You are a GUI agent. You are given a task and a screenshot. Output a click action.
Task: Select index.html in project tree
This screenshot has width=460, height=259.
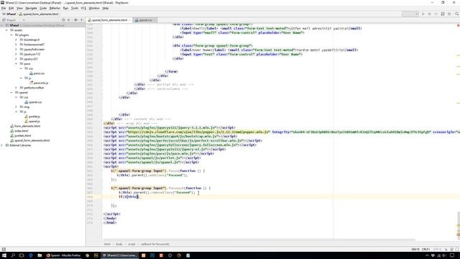[19, 131]
